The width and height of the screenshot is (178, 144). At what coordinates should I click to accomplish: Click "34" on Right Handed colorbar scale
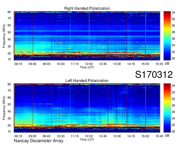[173, 13]
